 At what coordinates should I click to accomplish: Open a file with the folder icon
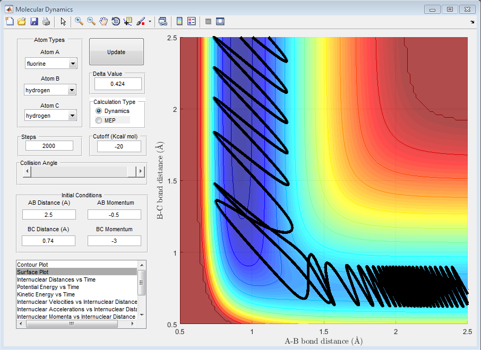pyautogui.click(x=21, y=21)
